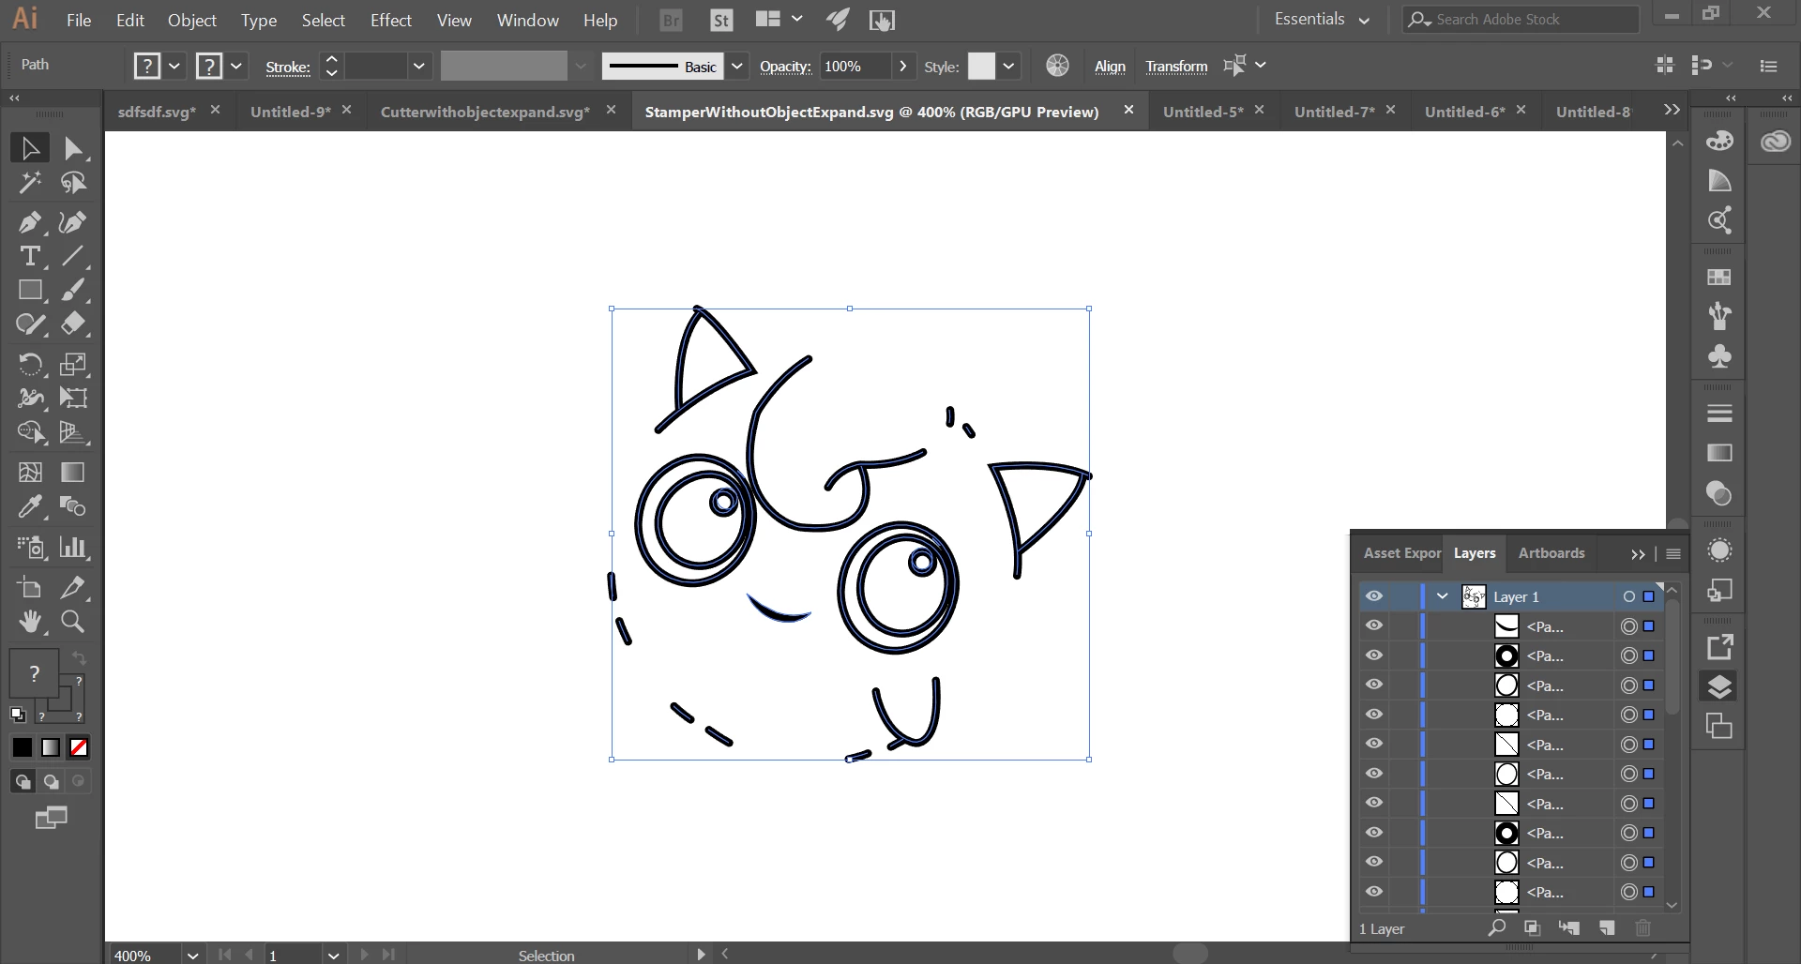Screen dimensions: 1801x964
Task: Switch to the Asset Export panel tab
Action: click(1402, 553)
